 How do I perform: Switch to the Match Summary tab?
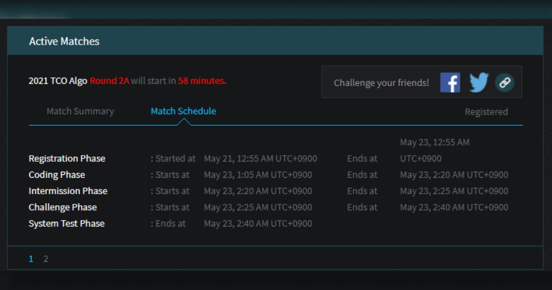(80, 111)
